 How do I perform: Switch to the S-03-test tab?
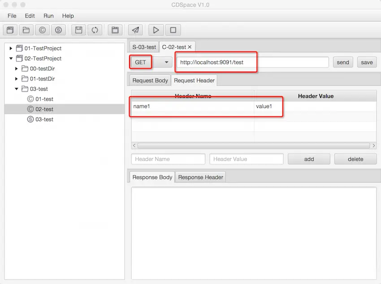click(144, 47)
